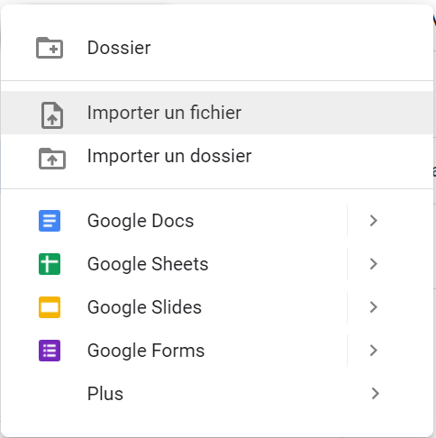Select the Dossier menu entry

tap(217, 48)
